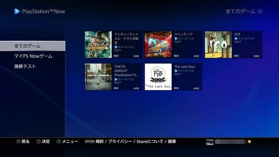
Task: Click the PS Now icon on Uncharted card
Action: [116, 47]
